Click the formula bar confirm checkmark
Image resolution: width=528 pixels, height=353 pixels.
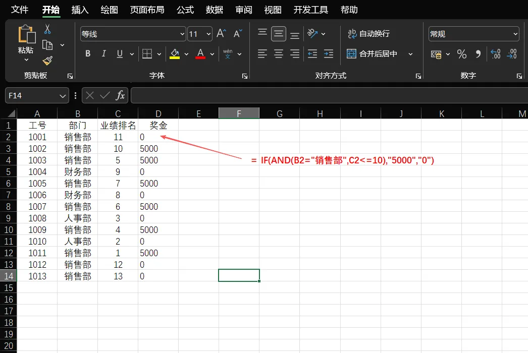coord(104,96)
